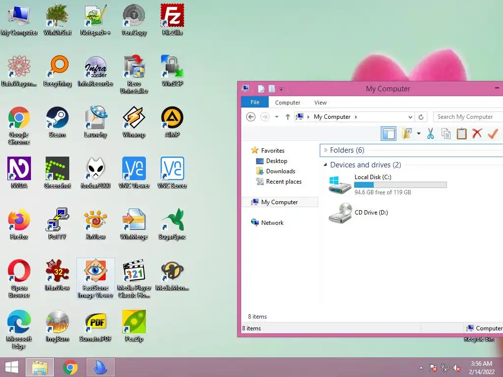Viewport: 503px width, 377px height.
Task: Open NVDA screen reader shortcut
Action: 19,172
